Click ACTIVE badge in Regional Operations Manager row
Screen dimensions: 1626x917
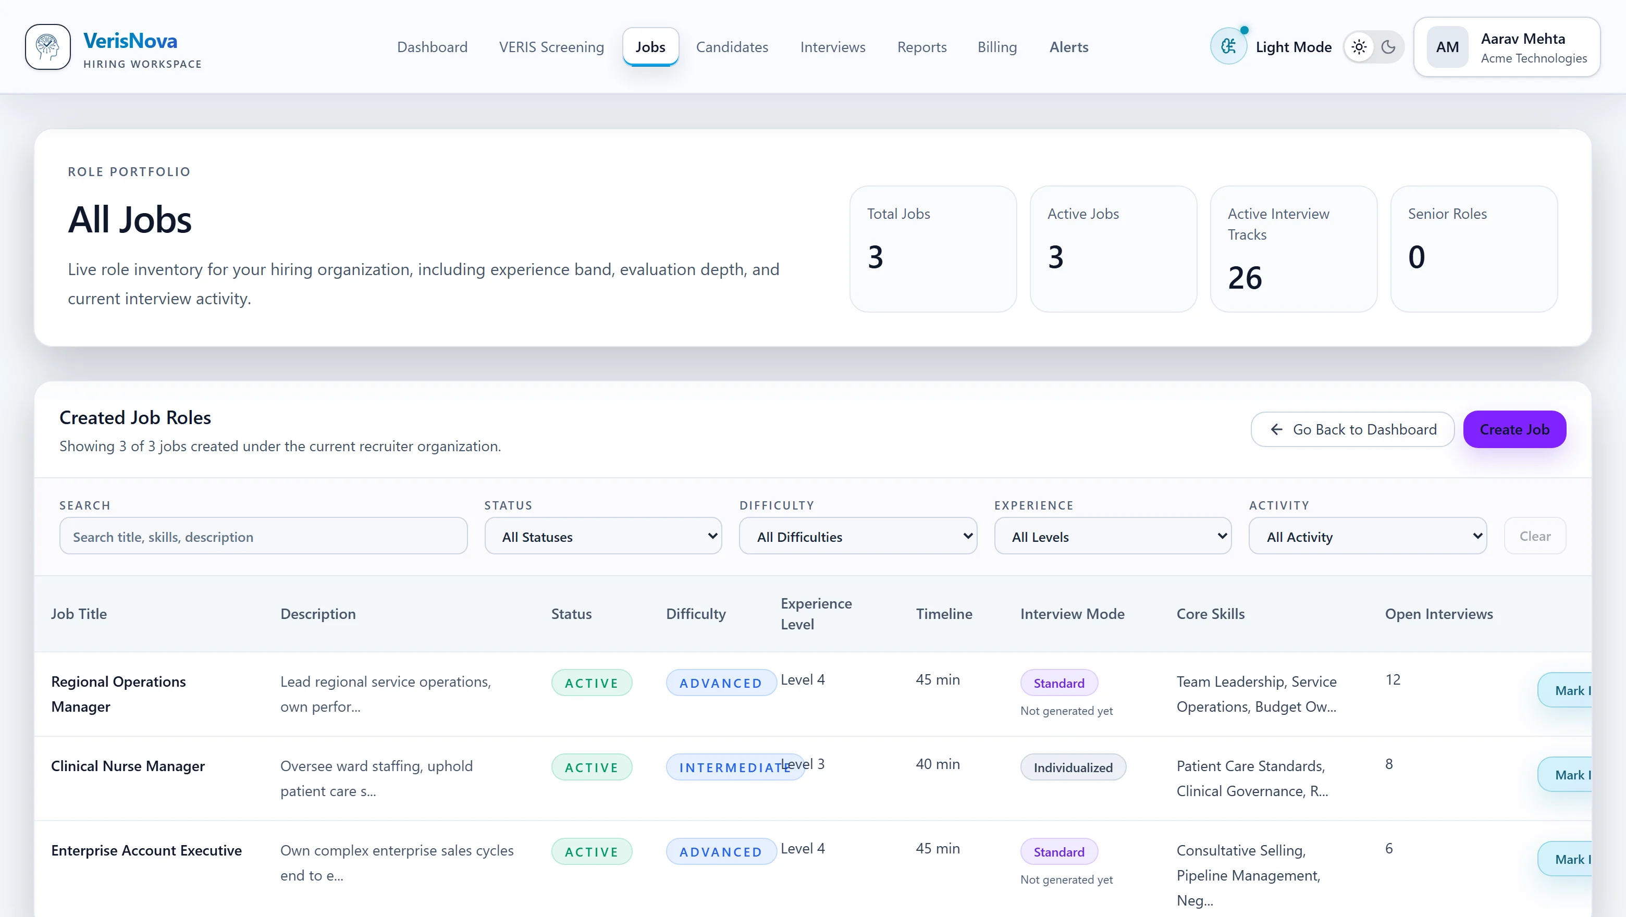pos(592,682)
